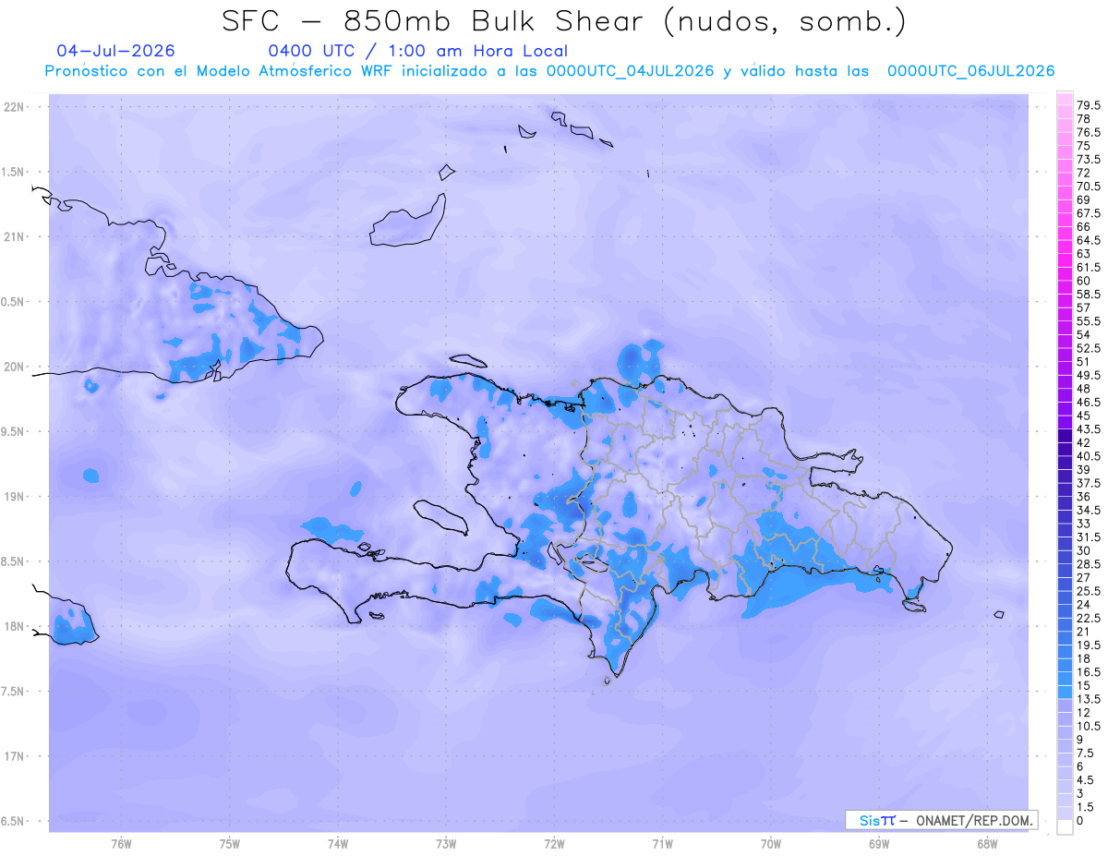The image size is (1108, 856).
Task: Click the 21N latitude axis label
Action: (x=14, y=236)
